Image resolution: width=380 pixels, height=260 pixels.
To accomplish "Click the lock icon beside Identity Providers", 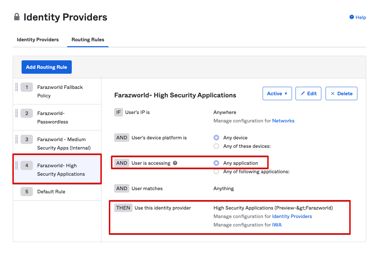I will tap(17, 17).
